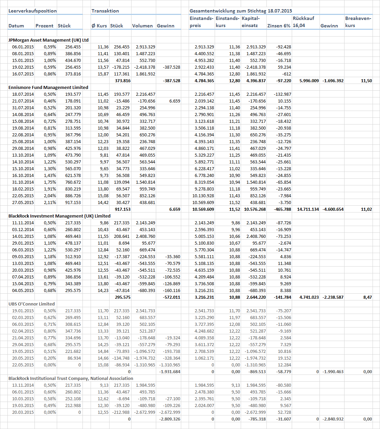380x429 pixels.
Task: Click JPMorgan Zinsen total -97.220
Action: (x=283, y=81)
